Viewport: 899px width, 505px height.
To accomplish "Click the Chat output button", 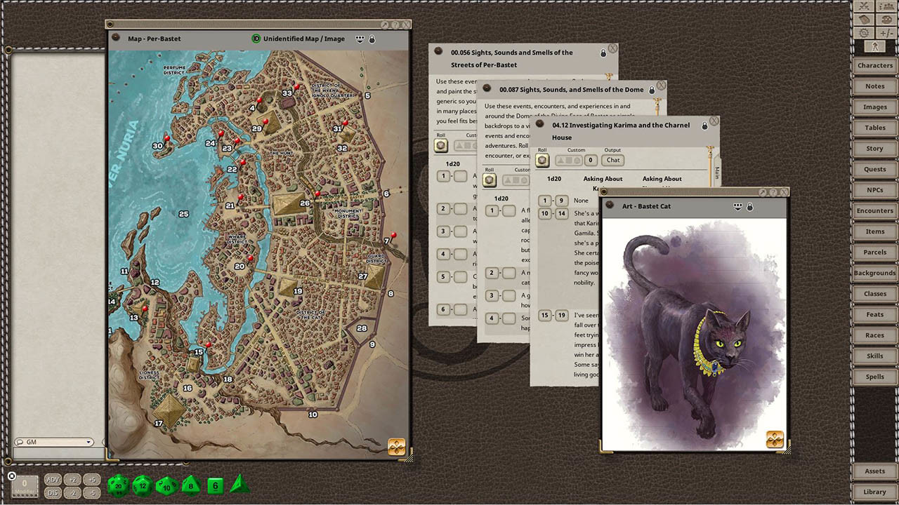I will (612, 160).
